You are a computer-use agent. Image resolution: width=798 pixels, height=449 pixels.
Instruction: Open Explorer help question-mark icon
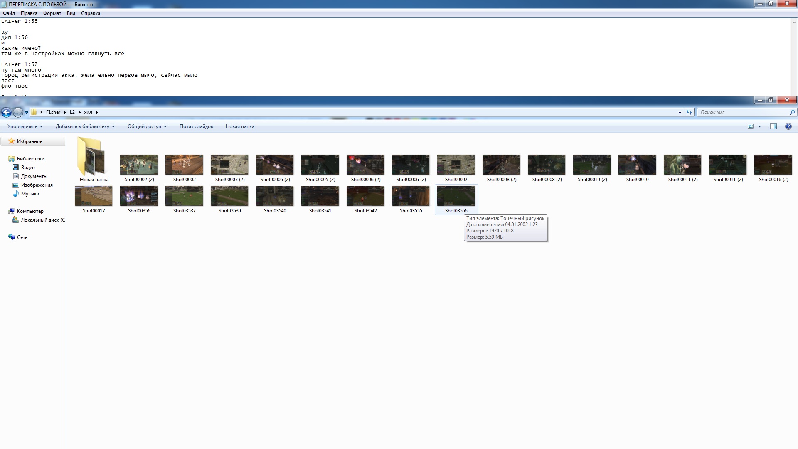(788, 126)
